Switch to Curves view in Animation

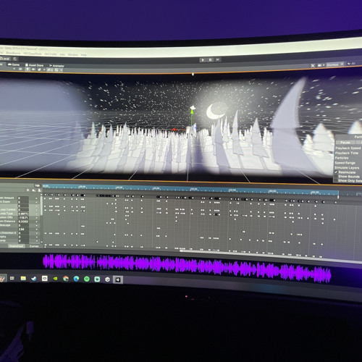[34, 246]
